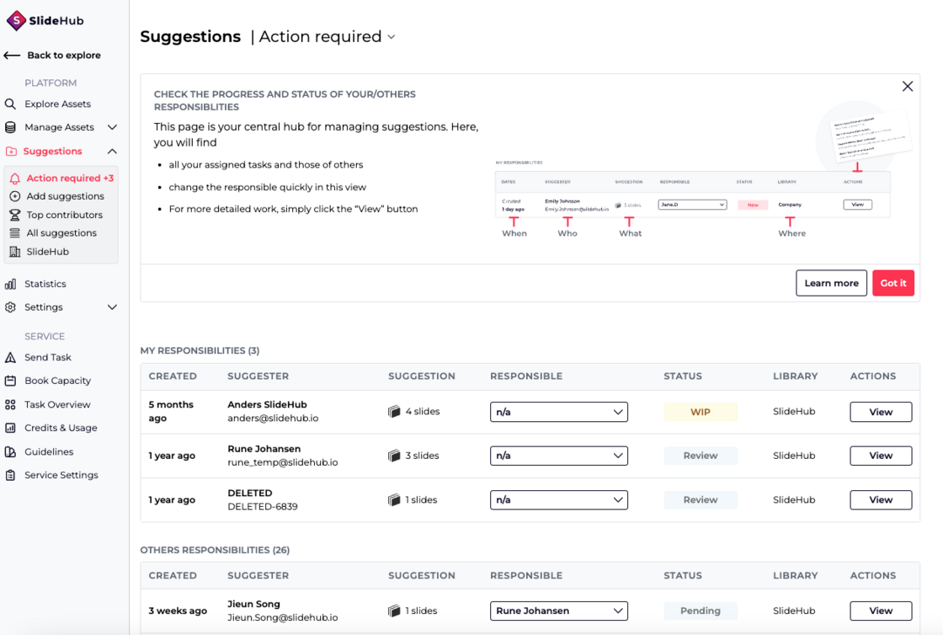
Task: Click the Action required bell icon
Action: (15, 179)
